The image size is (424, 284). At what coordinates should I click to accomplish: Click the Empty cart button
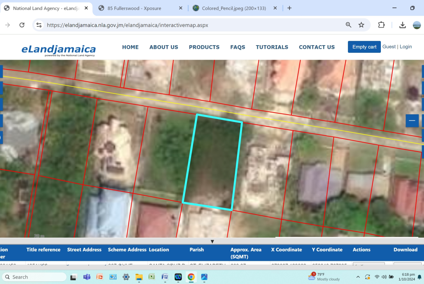pos(364,47)
